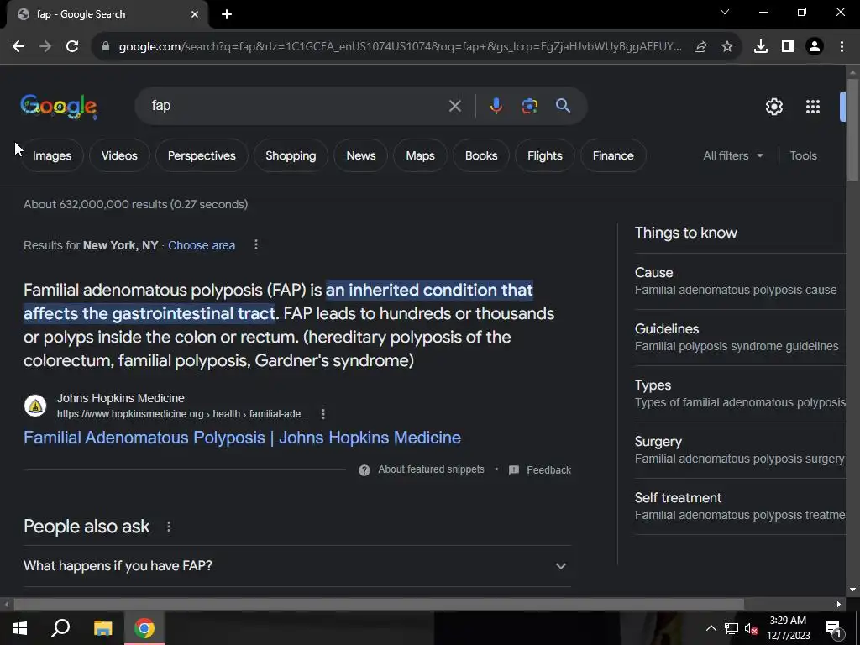Switch to News results

coord(361,155)
